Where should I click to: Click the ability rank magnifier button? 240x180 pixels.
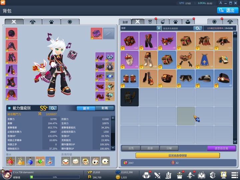[x=53, y=108]
